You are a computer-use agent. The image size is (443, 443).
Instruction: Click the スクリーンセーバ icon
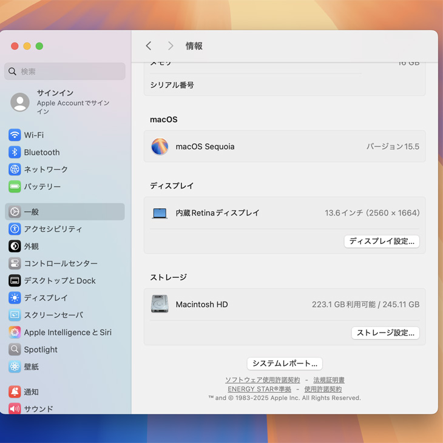[15, 315]
